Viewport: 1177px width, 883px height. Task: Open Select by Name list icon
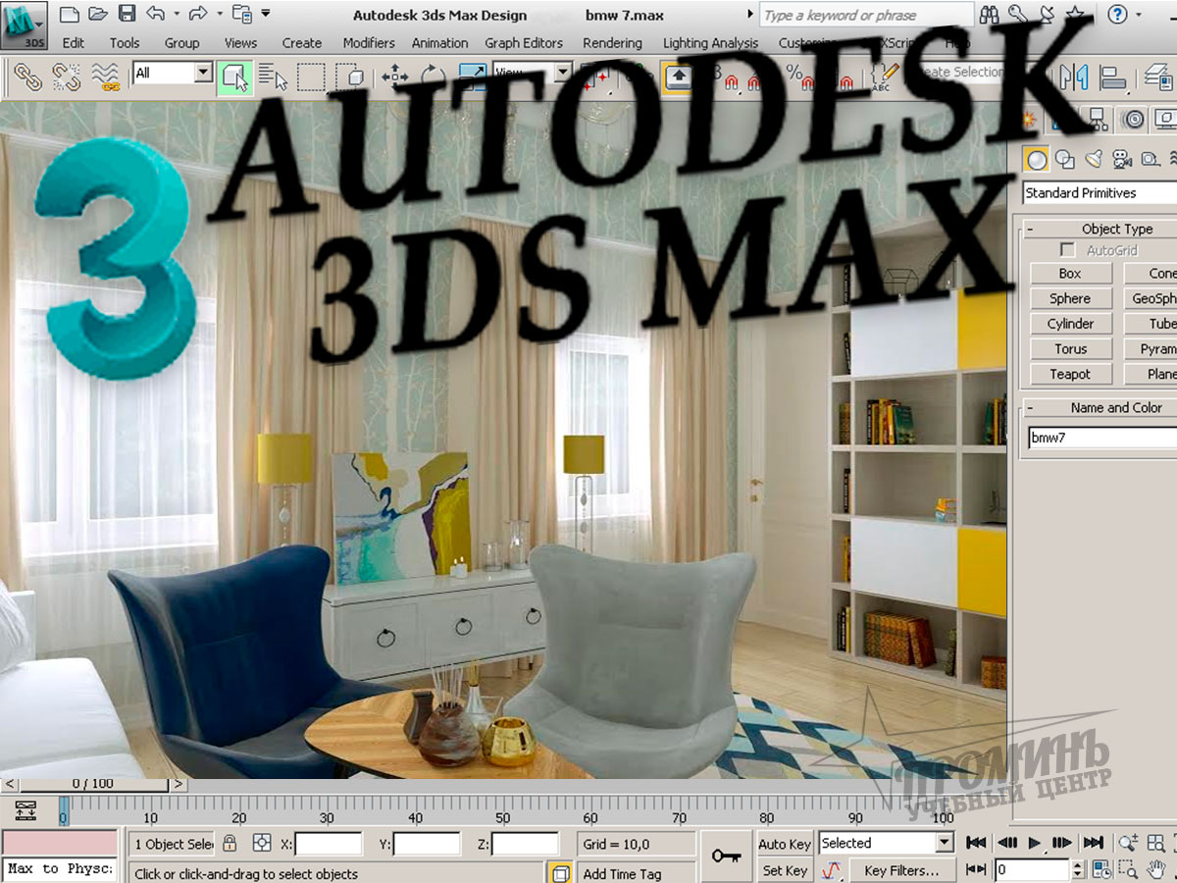pos(274,76)
